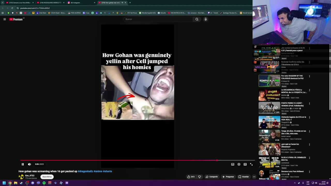Open options for '¿por qué se hacen los diferentes?' video
Viewport: 331px width, 186px height.
pyautogui.click(x=309, y=144)
